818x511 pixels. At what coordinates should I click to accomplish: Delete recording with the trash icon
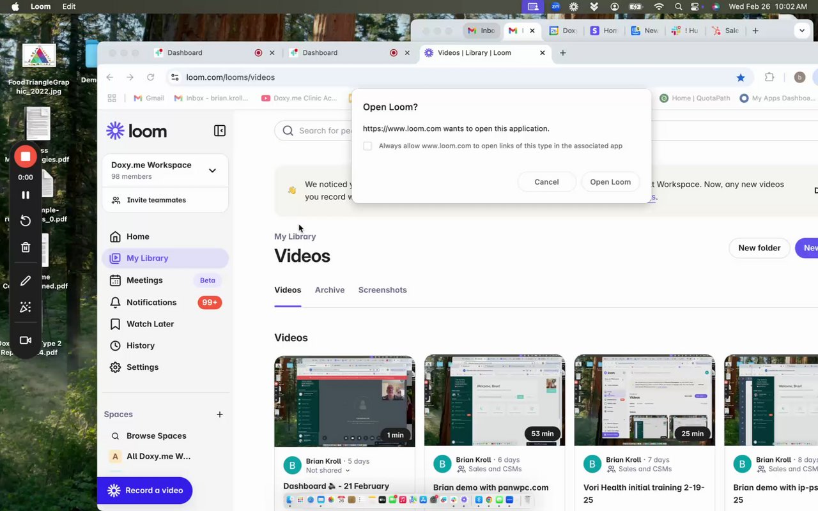[26, 247]
